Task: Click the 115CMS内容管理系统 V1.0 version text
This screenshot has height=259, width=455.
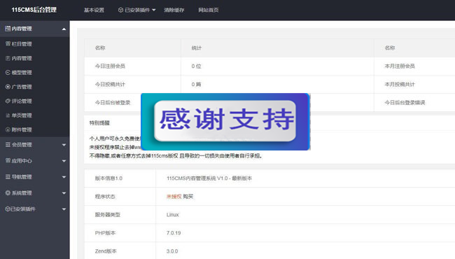Action: pyautogui.click(x=209, y=178)
